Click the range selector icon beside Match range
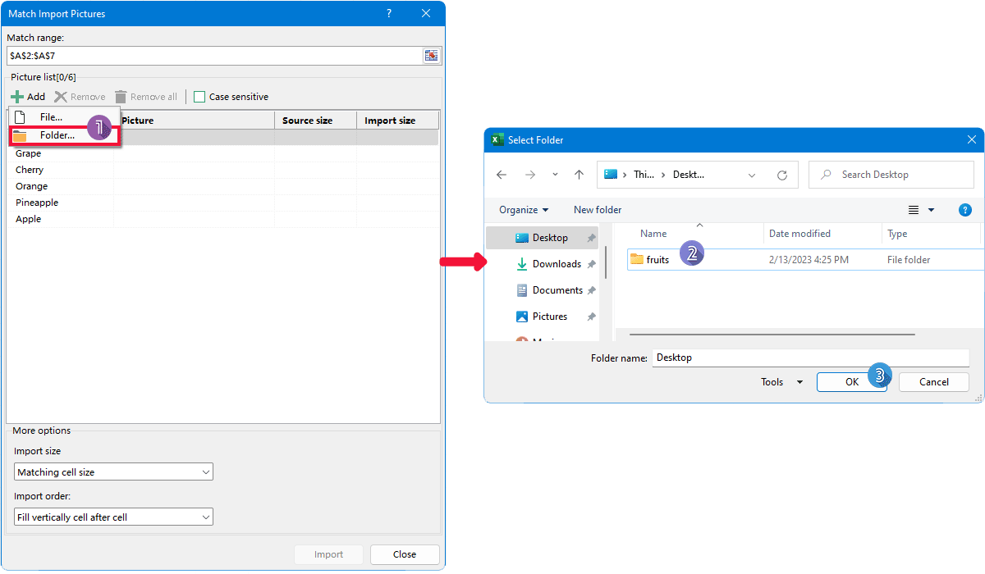Image resolution: width=985 pixels, height=574 pixels. pyautogui.click(x=431, y=56)
